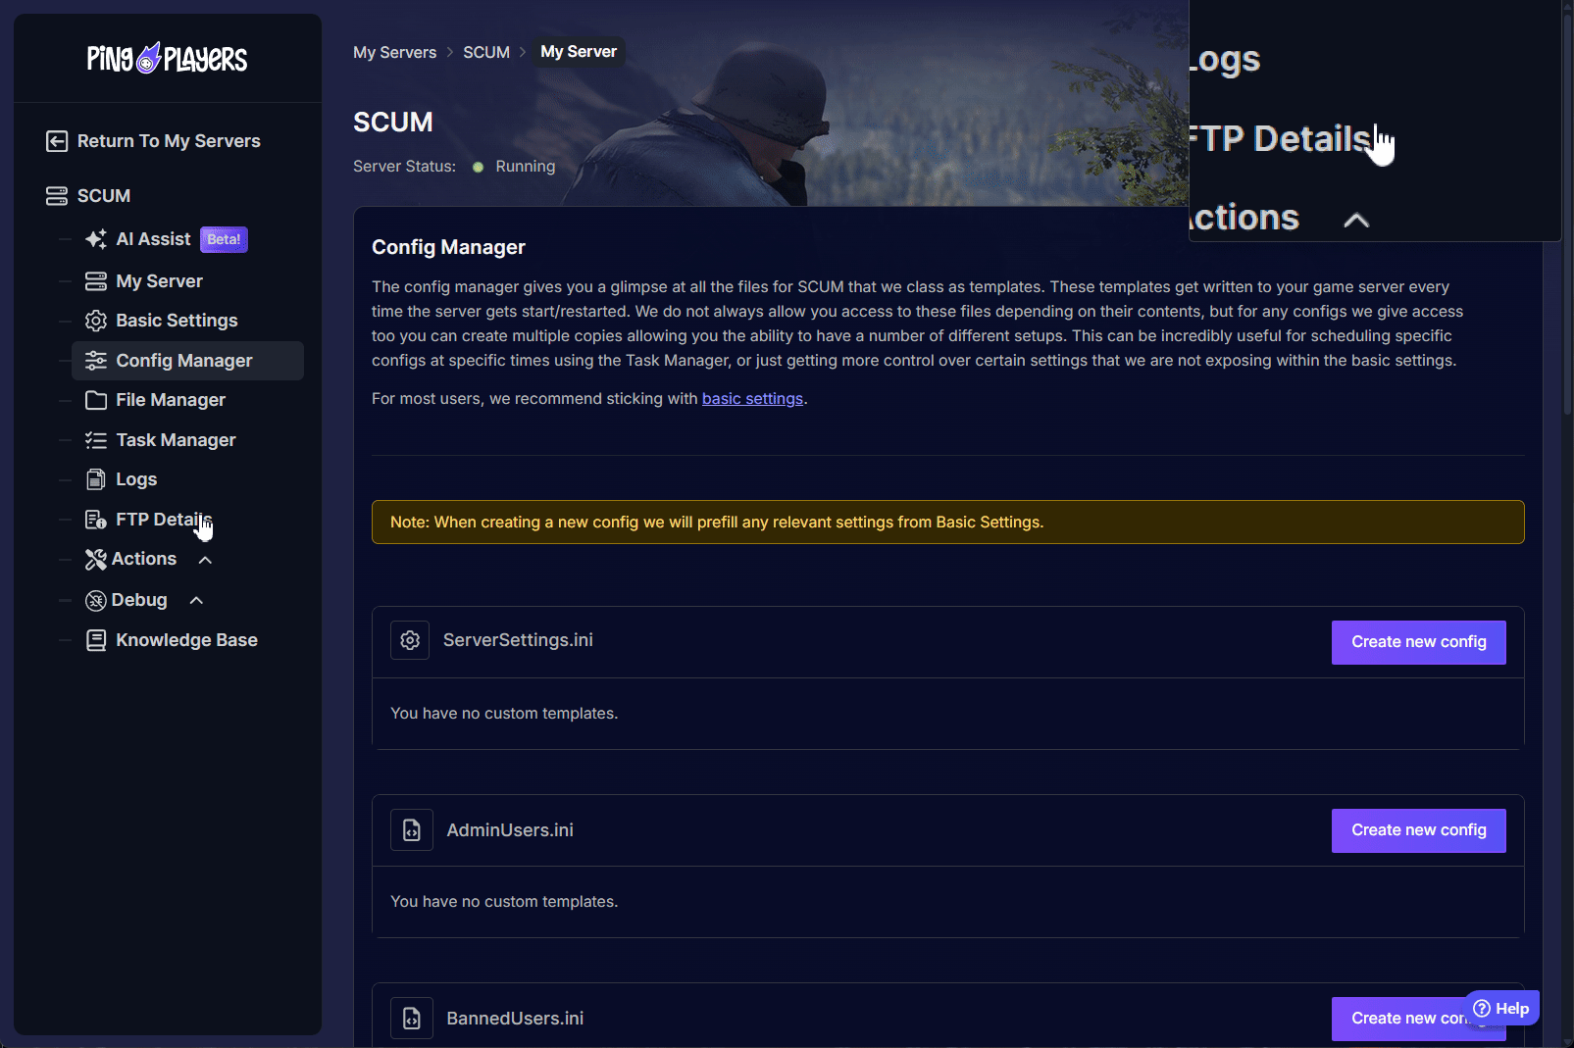
Task: Collapse the Actions section chevron
Action: [205, 560]
